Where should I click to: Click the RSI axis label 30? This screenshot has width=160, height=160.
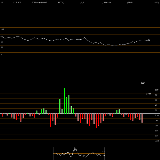coord(2,47)
